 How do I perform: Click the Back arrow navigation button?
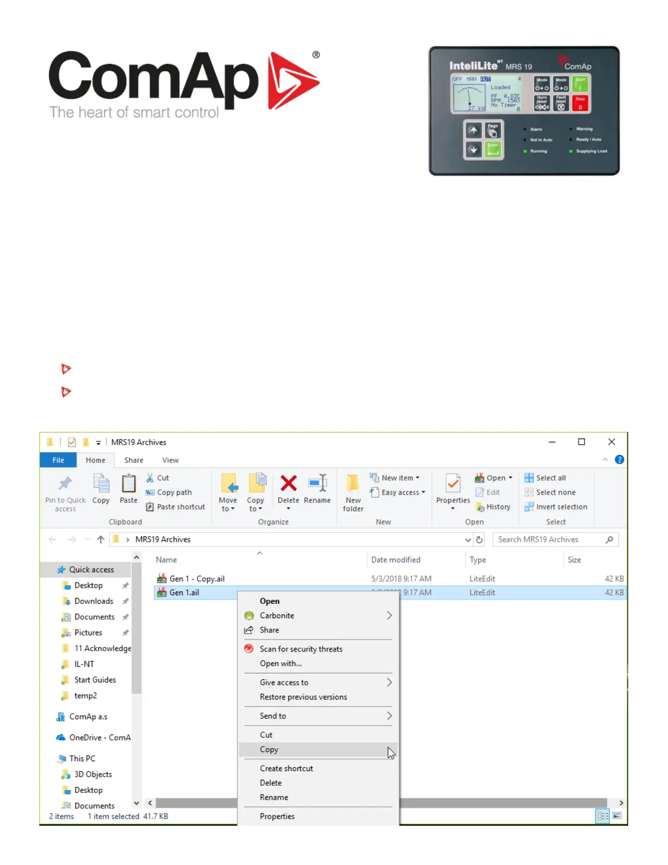[x=52, y=540]
